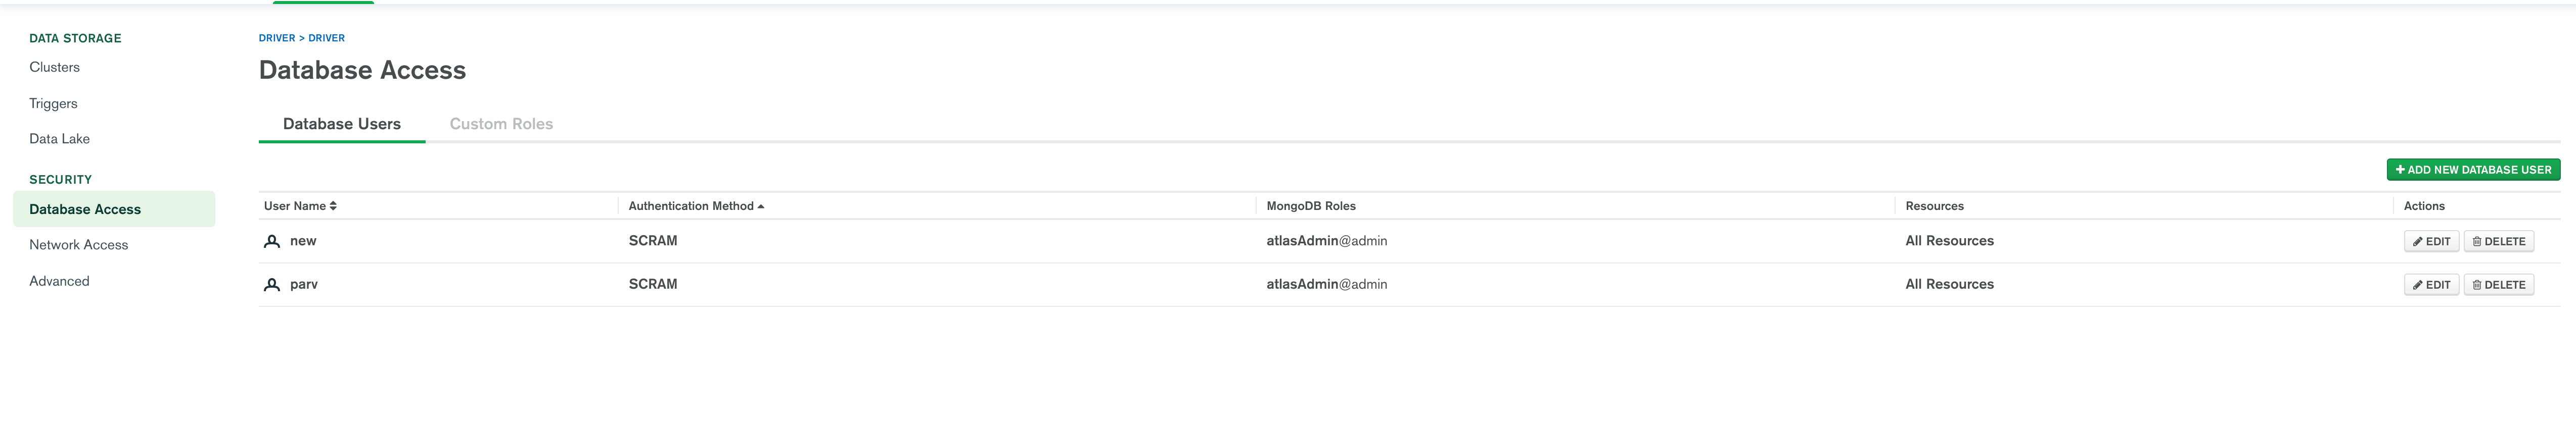The image size is (2576, 430).
Task: Click the DRIVER breadcrumb link
Action: click(277, 37)
